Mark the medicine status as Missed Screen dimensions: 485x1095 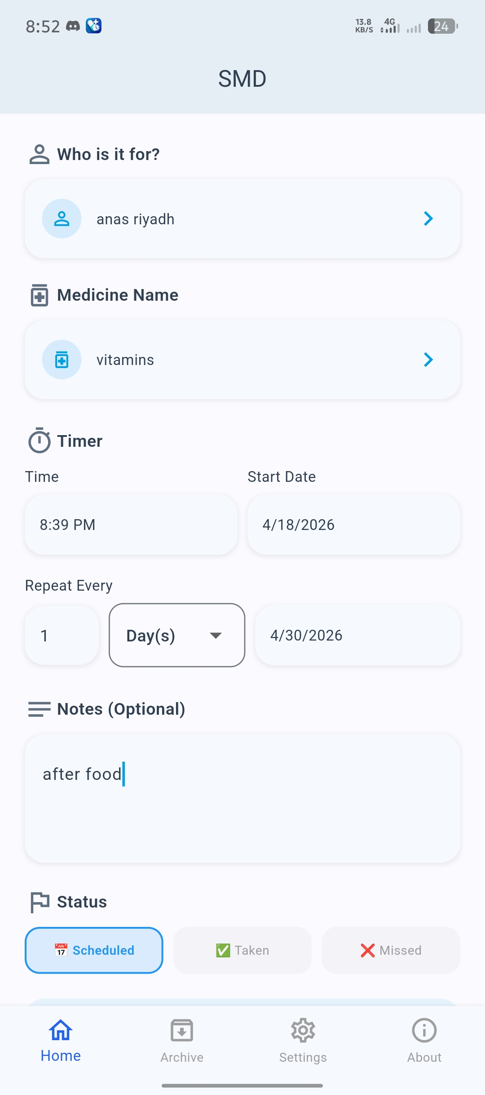pos(391,950)
